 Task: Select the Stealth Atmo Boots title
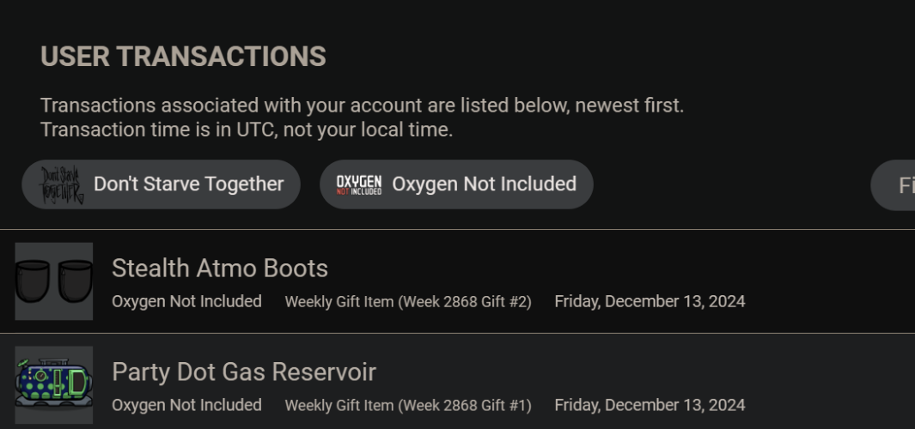(220, 269)
